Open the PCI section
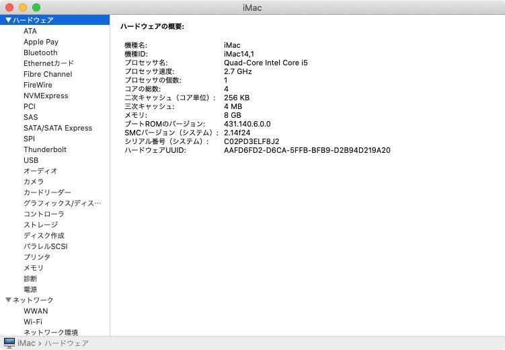 30,106
